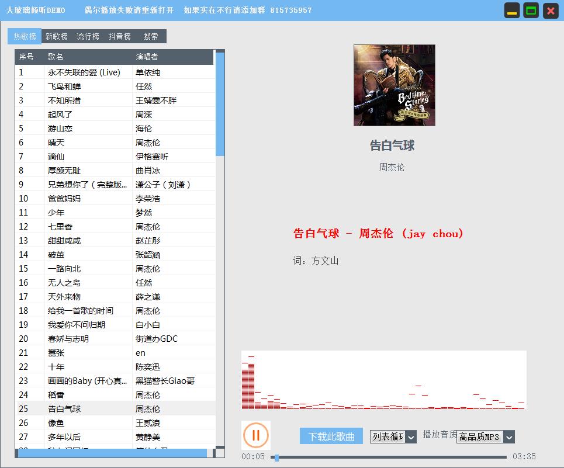The width and height of the screenshot is (564, 468).
Task: Open the 抖音榜 tab
Action: (x=119, y=36)
